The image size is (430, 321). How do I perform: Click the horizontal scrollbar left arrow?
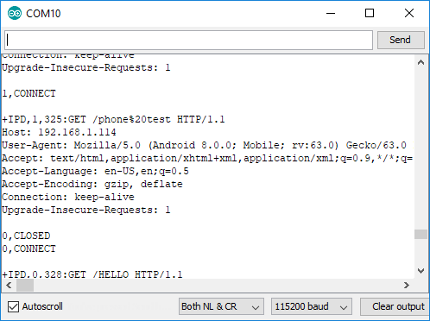[9, 286]
